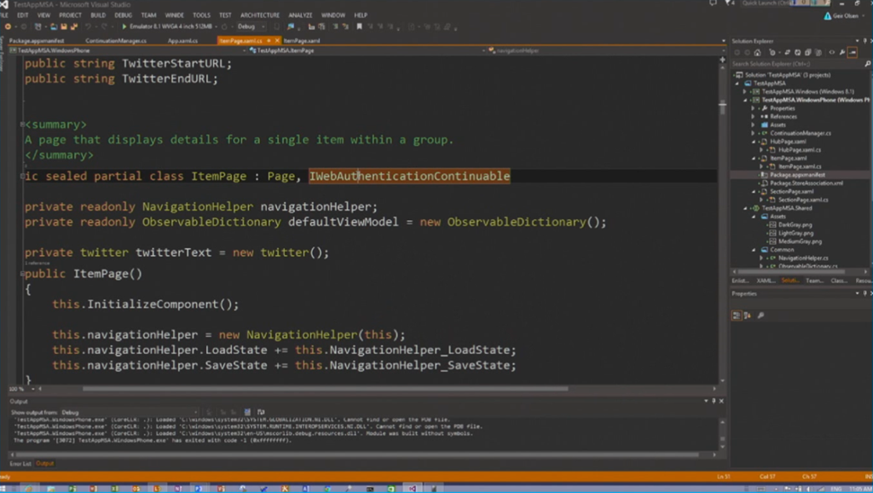The width and height of the screenshot is (873, 493).
Task: Click the Solution Explorer horizontal scrollbar
Action: point(790,272)
